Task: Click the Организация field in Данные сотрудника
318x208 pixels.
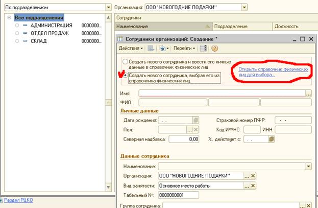Action: coord(201,176)
